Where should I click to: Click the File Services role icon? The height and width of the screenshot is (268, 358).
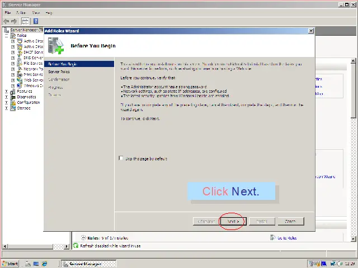click(20, 63)
